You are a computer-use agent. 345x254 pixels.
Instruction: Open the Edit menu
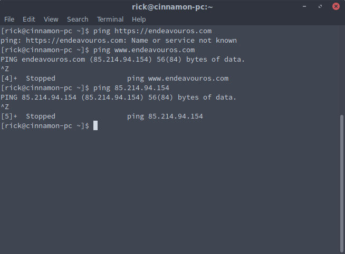tap(29, 19)
